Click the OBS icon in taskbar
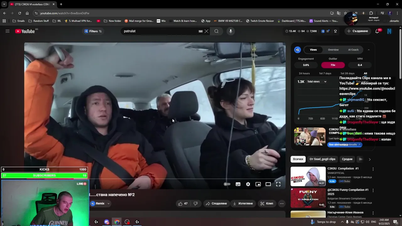This screenshot has width=402, height=226. tap(127, 222)
